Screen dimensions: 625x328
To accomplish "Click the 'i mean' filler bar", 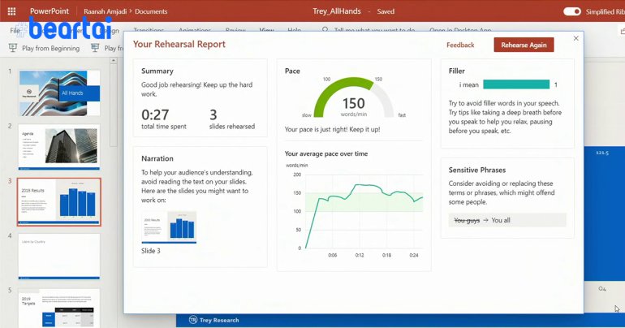I will click(x=516, y=84).
